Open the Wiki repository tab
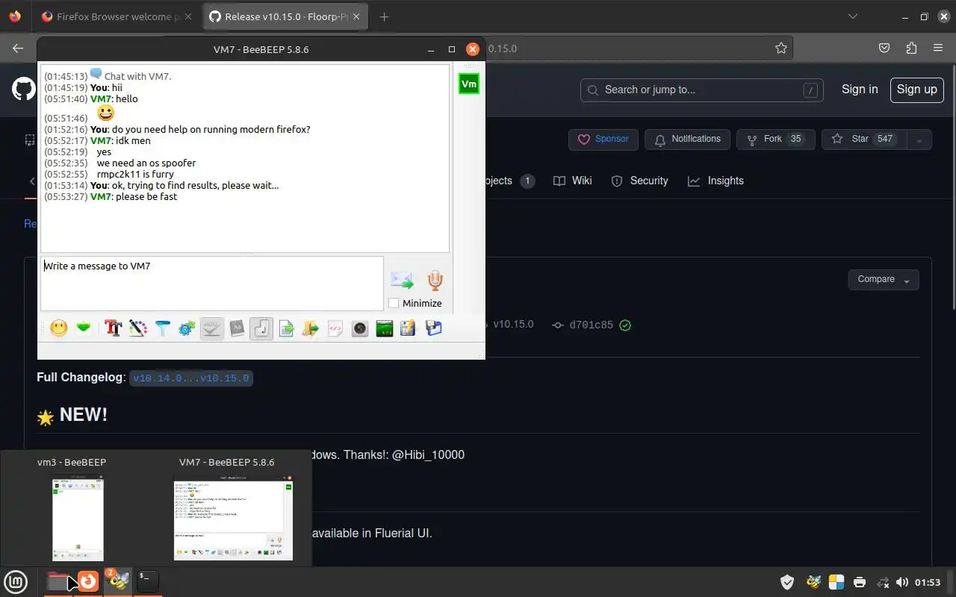 pyautogui.click(x=573, y=181)
